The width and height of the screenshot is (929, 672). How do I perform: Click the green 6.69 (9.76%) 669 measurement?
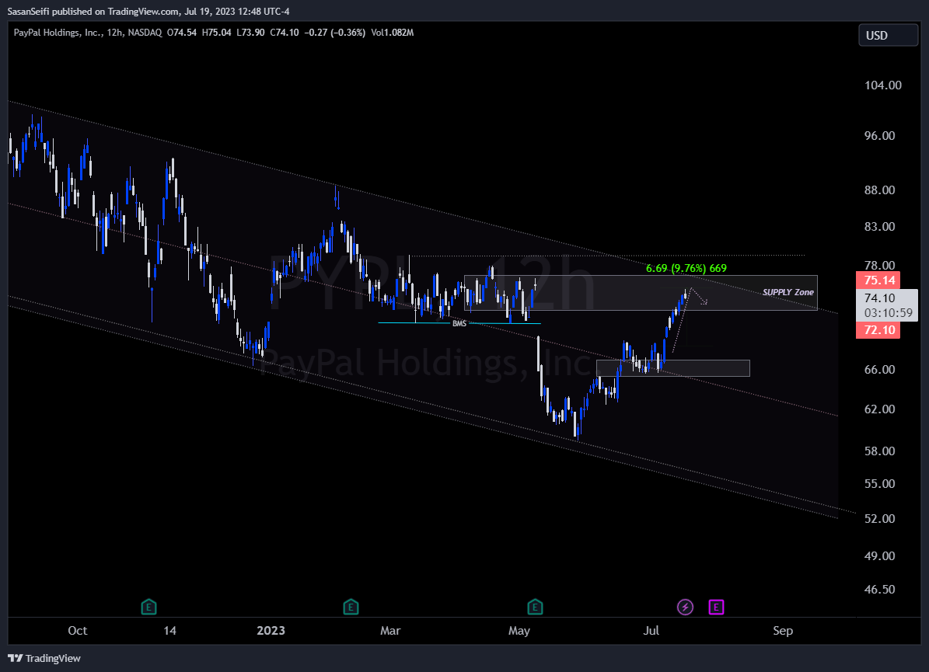click(x=686, y=268)
